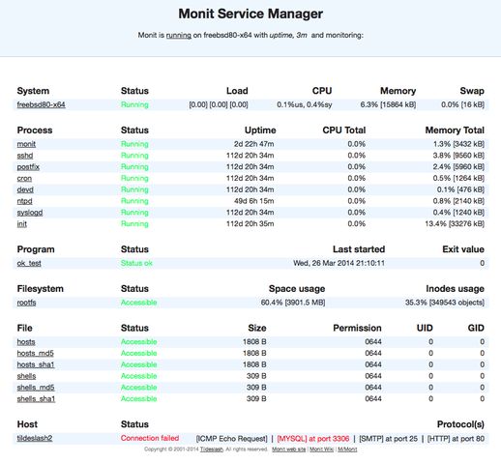Select syslogd memory 0.4% [1240 kB]
The width and height of the screenshot is (501, 464).
pyautogui.click(x=458, y=213)
